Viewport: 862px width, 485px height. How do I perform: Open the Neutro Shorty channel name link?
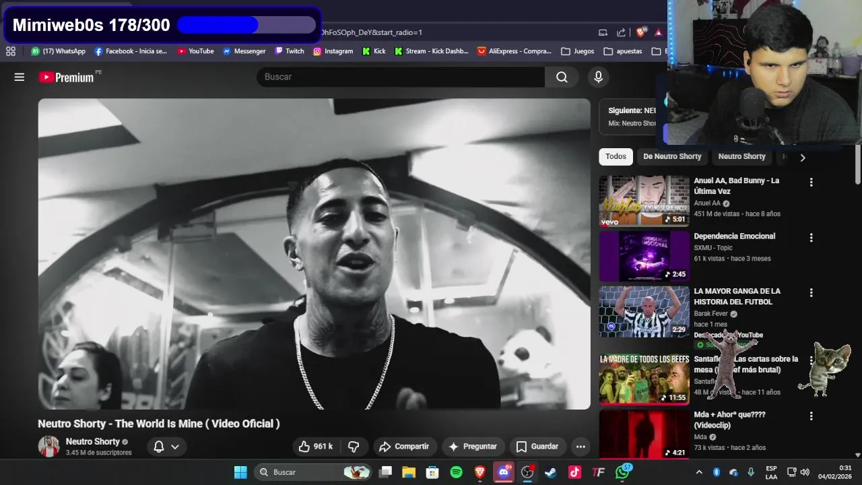pos(93,442)
